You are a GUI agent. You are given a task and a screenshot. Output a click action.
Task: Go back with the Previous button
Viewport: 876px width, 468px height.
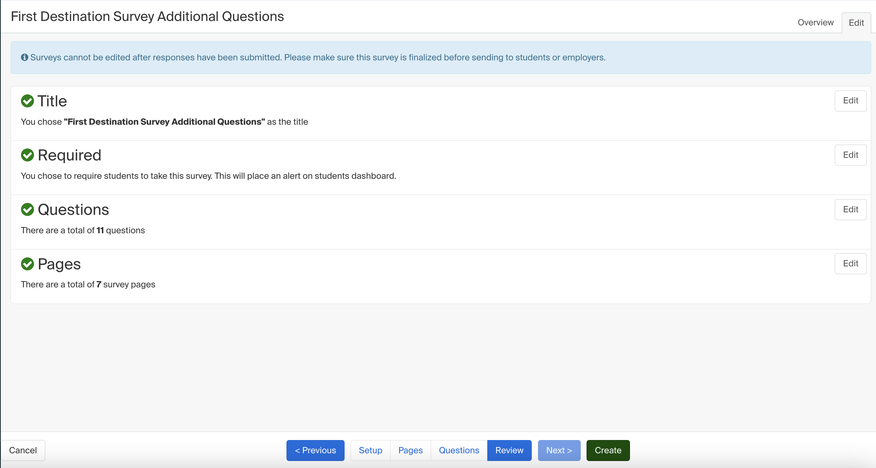(315, 450)
